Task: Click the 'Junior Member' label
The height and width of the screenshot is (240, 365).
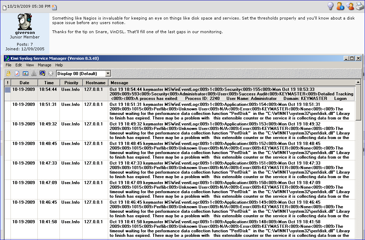Action: [25, 37]
